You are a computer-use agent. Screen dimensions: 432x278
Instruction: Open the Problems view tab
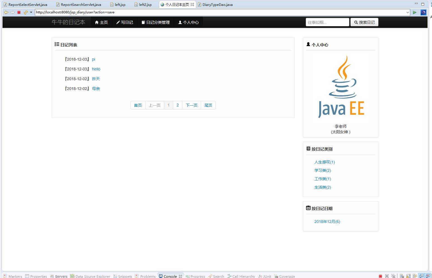pos(145,276)
